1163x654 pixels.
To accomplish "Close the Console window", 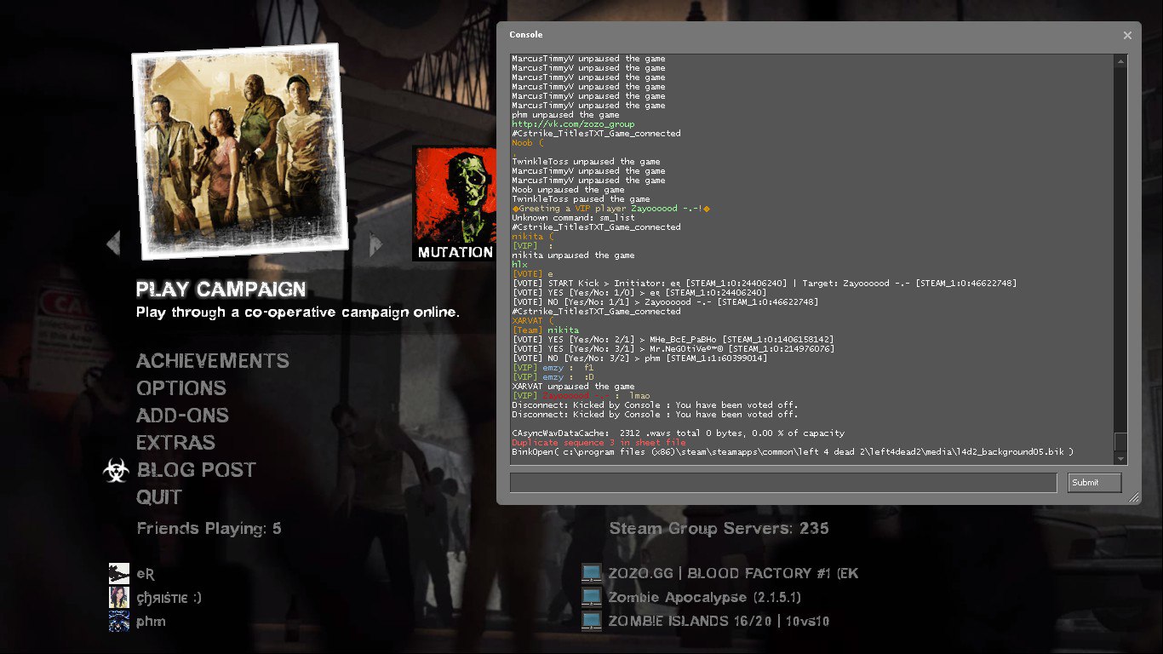I will (1127, 35).
